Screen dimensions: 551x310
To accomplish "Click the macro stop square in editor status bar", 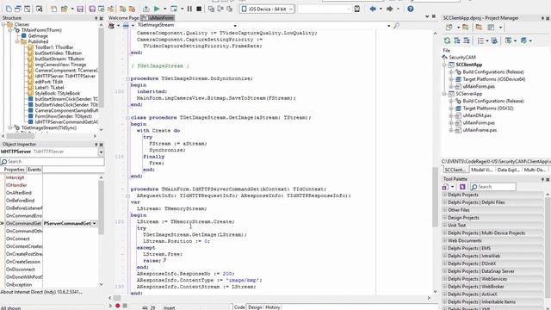I will click(x=125, y=306).
